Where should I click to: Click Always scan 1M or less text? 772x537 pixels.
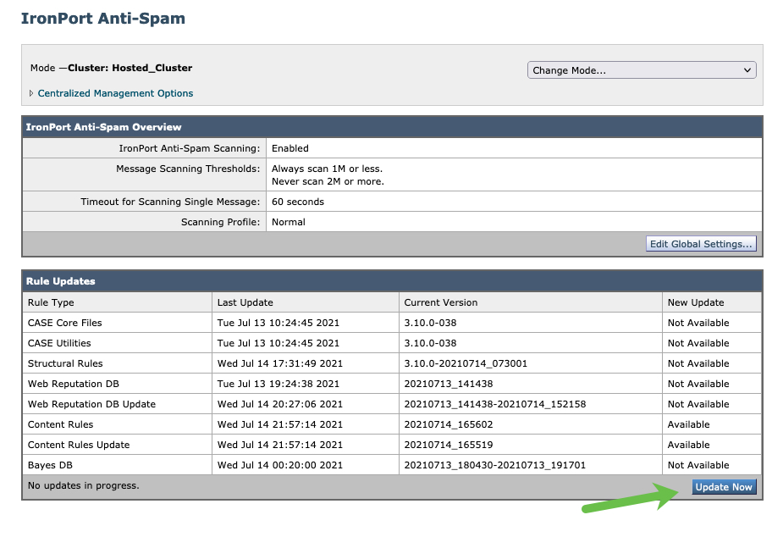(x=327, y=169)
